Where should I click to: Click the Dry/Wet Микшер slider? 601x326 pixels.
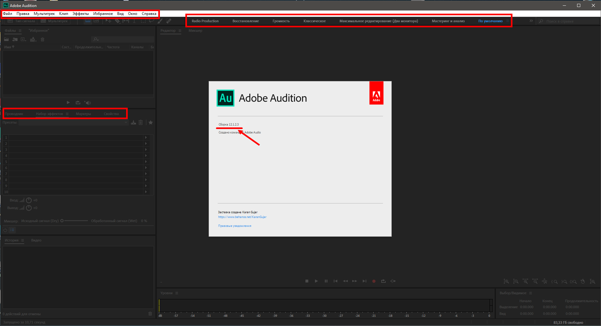(x=74, y=221)
